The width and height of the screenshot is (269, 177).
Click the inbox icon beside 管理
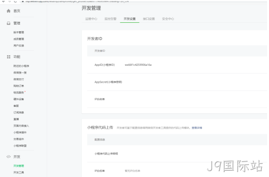(x=8, y=23)
